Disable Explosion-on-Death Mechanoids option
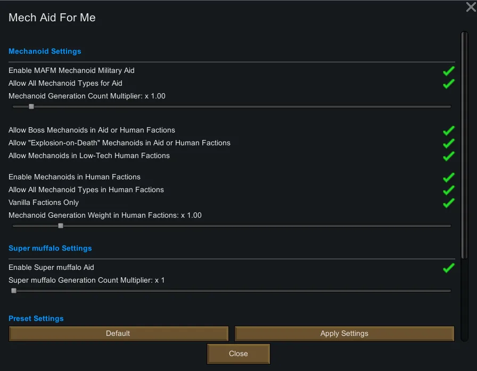Image resolution: width=477 pixels, height=371 pixels. tap(449, 143)
